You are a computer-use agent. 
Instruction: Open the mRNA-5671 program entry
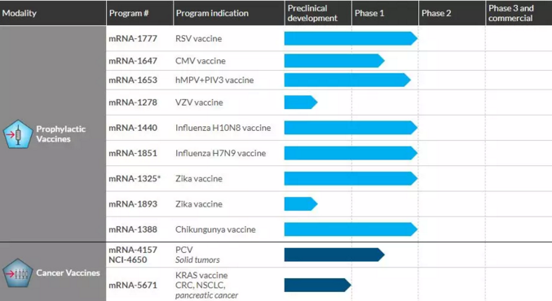pyautogui.click(x=133, y=285)
